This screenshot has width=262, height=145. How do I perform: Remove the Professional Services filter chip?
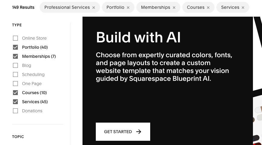click(x=94, y=8)
